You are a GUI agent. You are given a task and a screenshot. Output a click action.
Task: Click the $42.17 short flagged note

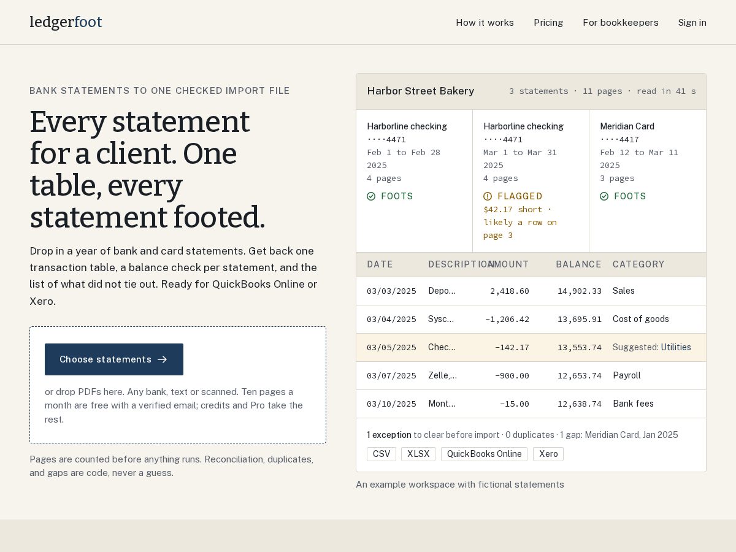[520, 223]
